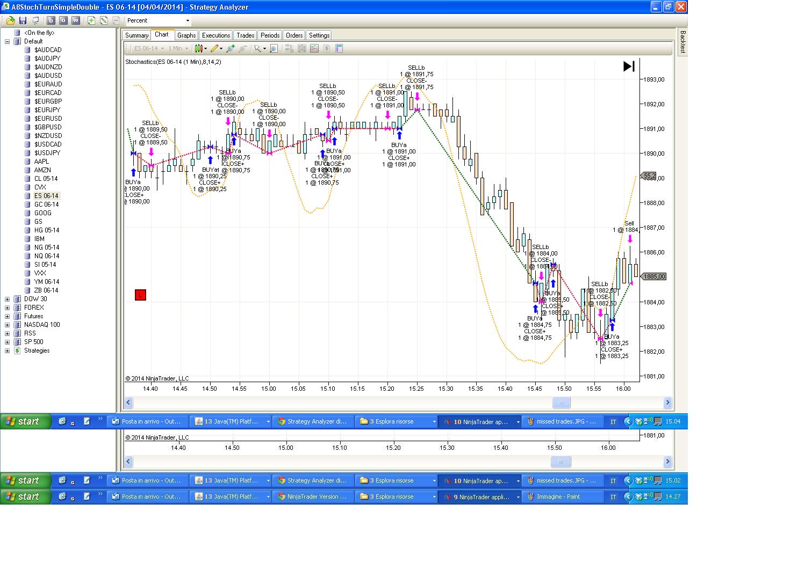Viewport: 805px width, 584px height.
Task: Select CL 05-14 in the instrument list
Action: (x=46, y=179)
